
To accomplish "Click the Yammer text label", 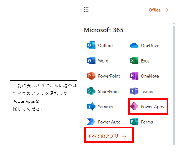I will pyautogui.click(x=106, y=107).
